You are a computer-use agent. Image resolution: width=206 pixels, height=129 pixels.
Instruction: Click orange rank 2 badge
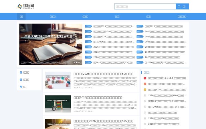pyautogui.click(x=145, y=84)
